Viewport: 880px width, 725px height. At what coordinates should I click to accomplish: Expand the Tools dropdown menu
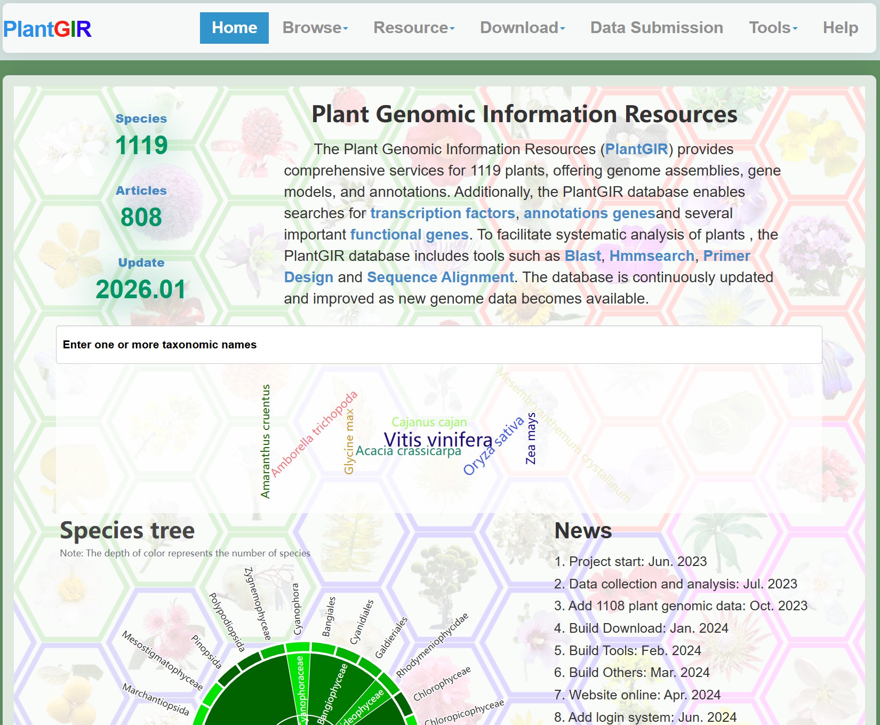coord(773,28)
